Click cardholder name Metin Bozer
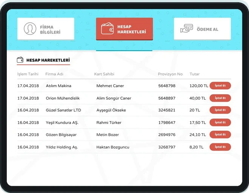 coord(108,135)
